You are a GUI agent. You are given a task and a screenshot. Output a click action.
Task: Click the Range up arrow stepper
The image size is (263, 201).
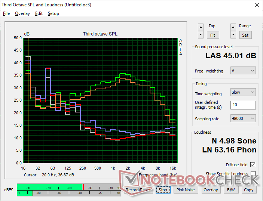(234, 27)
